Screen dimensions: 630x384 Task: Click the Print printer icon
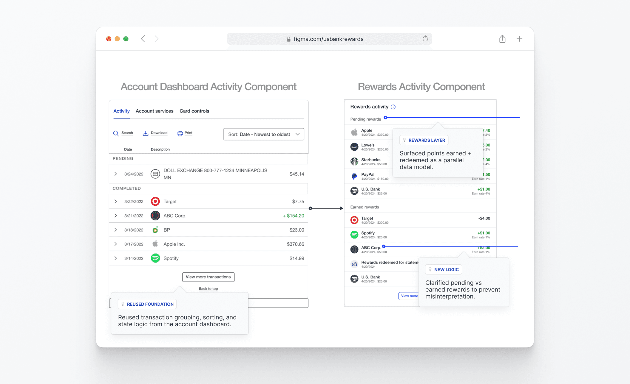(x=180, y=133)
